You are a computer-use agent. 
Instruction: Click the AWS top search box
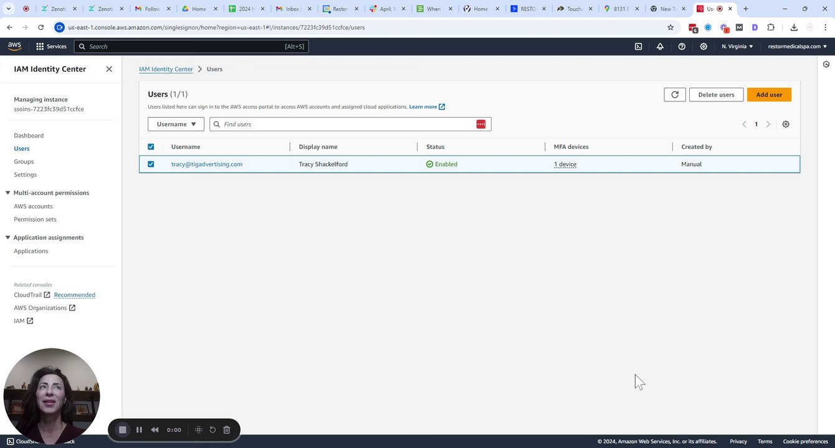[191, 46]
